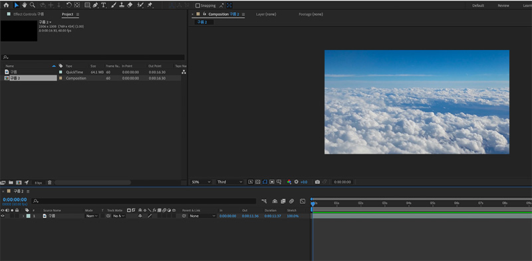Switch to the Review workspace
The height and width of the screenshot is (261, 532).
click(503, 5)
